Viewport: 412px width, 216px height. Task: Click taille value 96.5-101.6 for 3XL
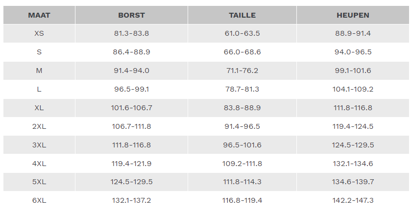(x=242, y=145)
